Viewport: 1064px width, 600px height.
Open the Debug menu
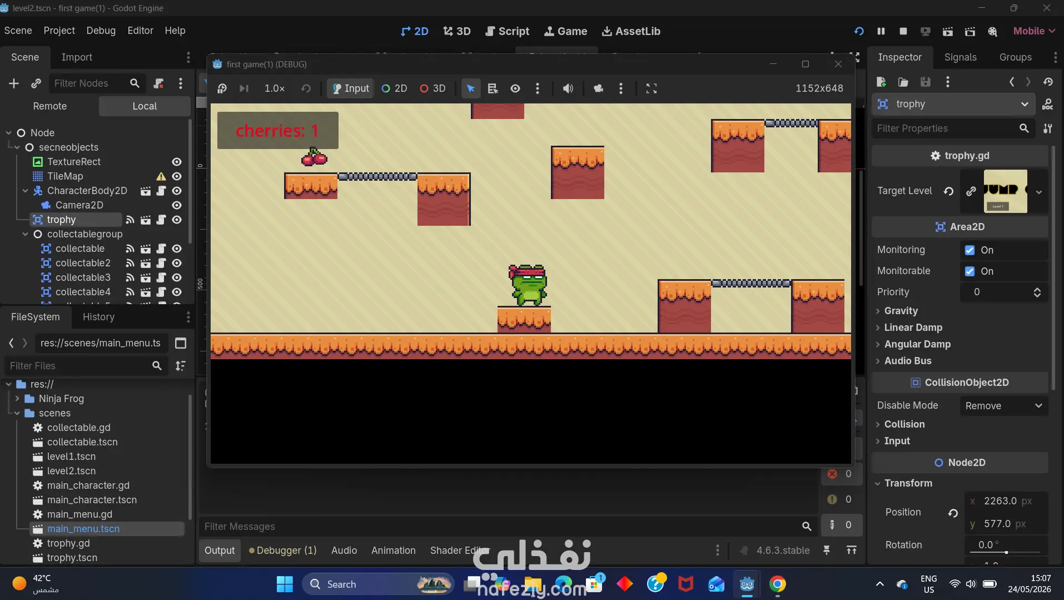(101, 31)
